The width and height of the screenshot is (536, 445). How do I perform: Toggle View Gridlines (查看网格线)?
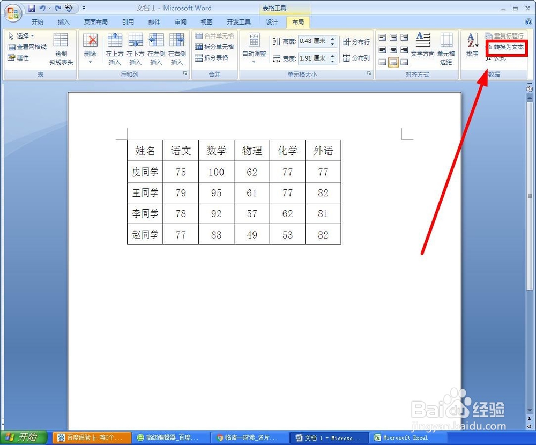[27, 47]
